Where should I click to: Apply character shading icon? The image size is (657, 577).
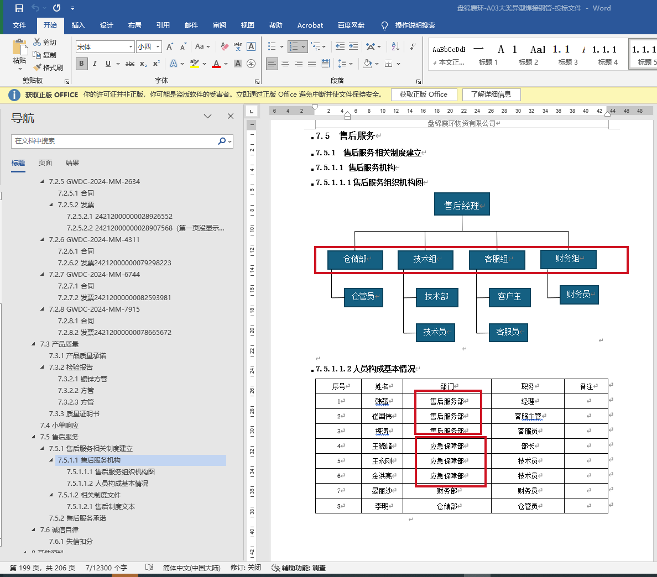[238, 64]
